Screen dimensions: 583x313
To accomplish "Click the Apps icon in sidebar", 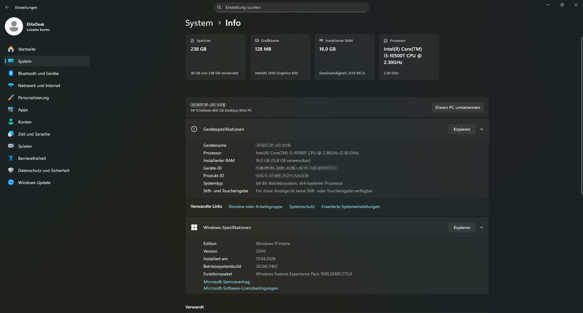I will pyautogui.click(x=11, y=109).
